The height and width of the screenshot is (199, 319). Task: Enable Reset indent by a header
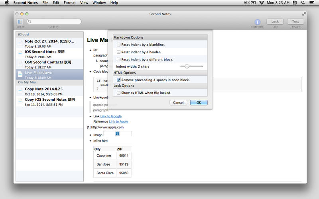click(118, 52)
